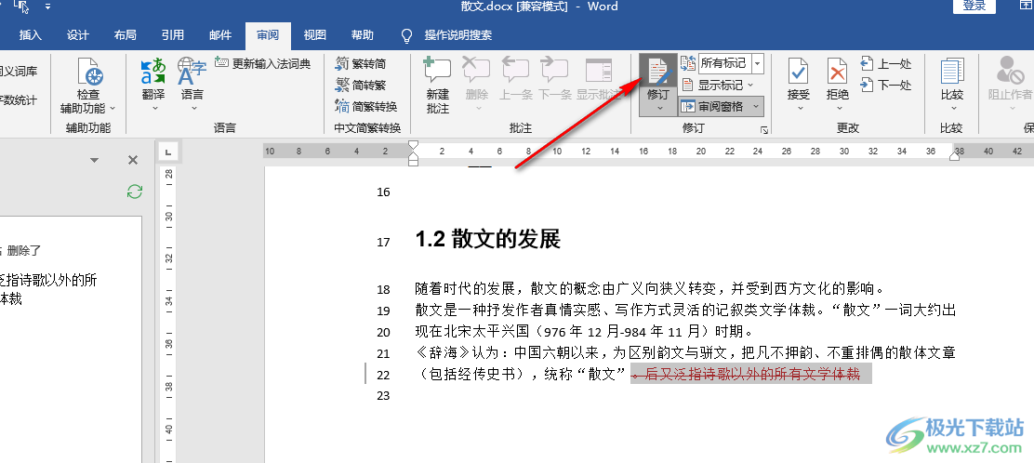Open the 插入 ribbon tab

[31, 35]
